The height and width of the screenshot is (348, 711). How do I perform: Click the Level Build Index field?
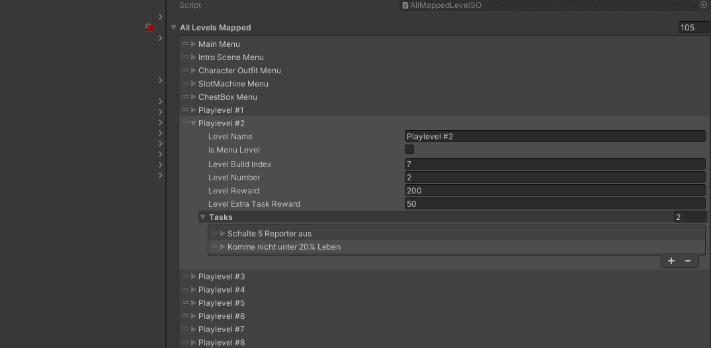(555, 164)
